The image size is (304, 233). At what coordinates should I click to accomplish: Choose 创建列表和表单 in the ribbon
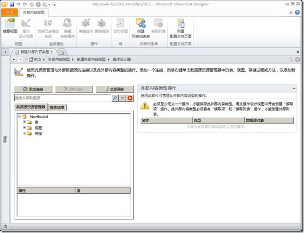[x=141, y=28]
